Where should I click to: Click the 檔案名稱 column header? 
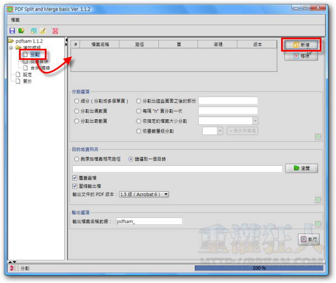click(x=100, y=44)
